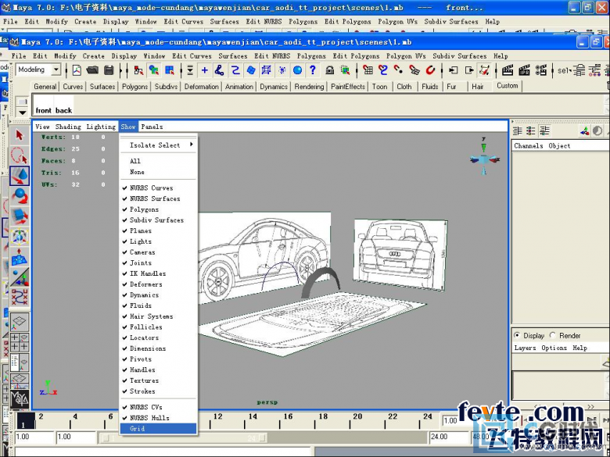Expand the Isolate Select submenu
The height and width of the screenshot is (457, 610).
pyautogui.click(x=158, y=145)
